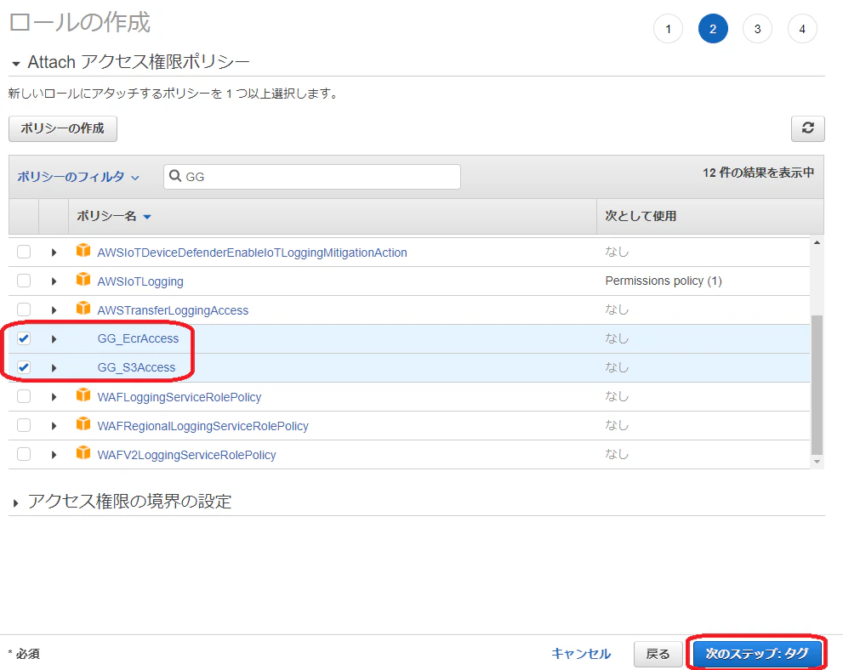The height and width of the screenshot is (670, 843).
Task: Expand the WAFV2LoggingServiceRolePolicy row arrow
Action: click(54, 455)
